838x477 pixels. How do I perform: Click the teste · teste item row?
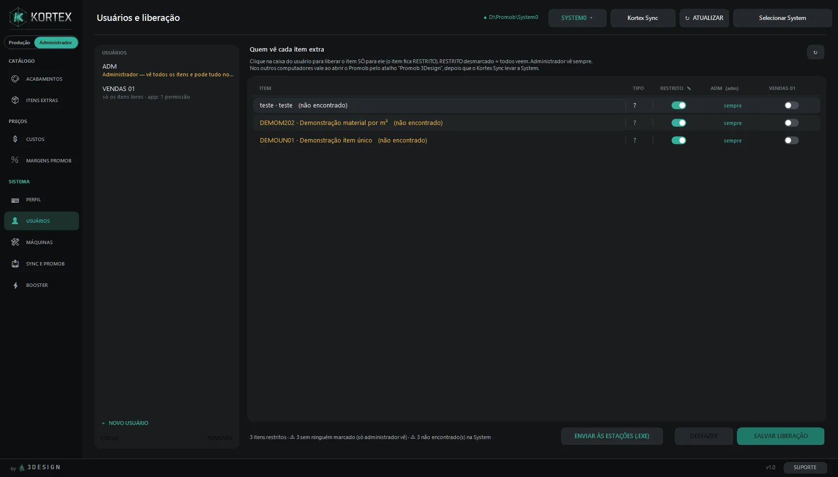click(x=536, y=106)
